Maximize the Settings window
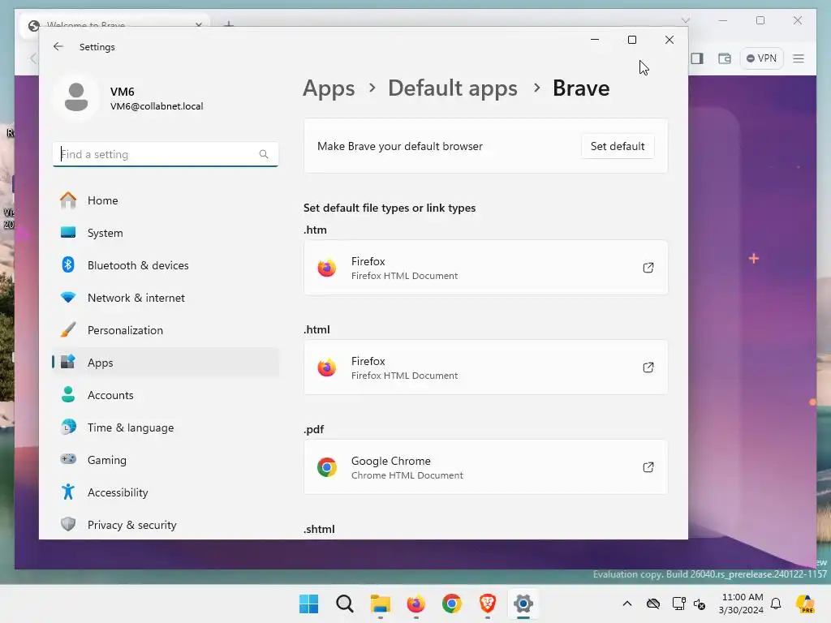Viewport: 831px width, 623px height. pos(631,40)
